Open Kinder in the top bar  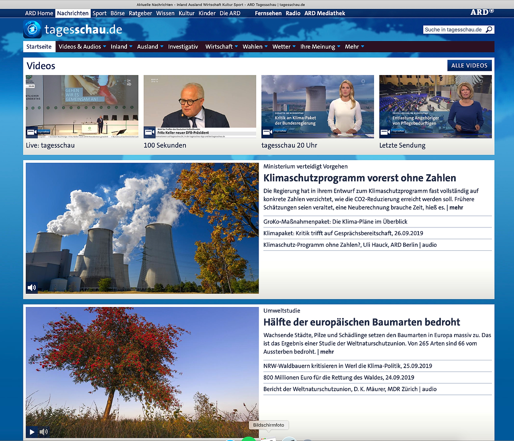click(207, 13)
